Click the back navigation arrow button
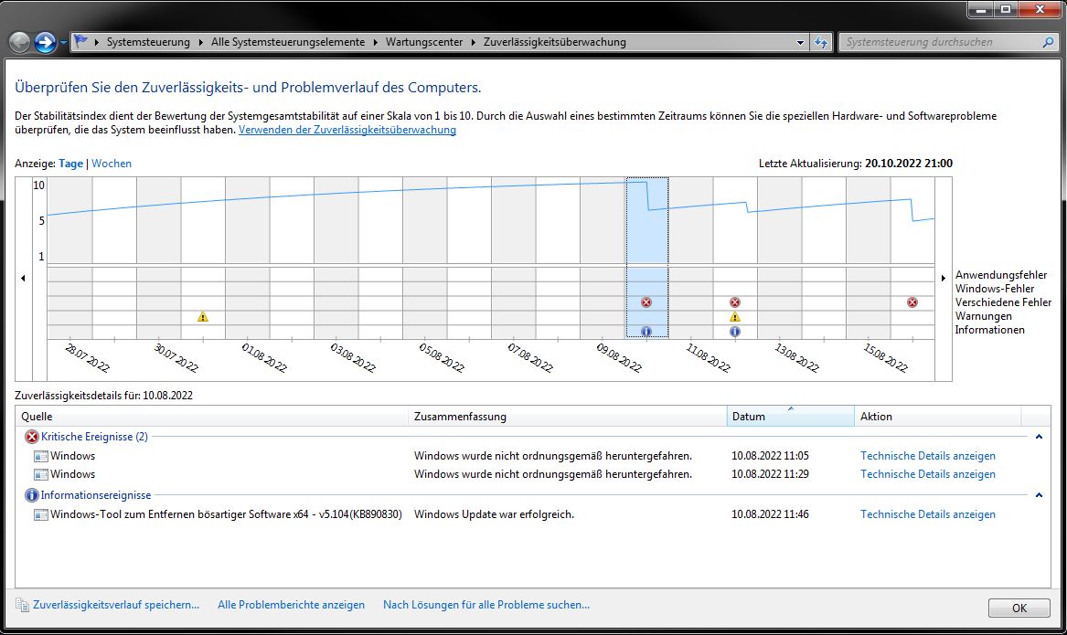This screenshot has height=635, width=1067. (20, 42)
